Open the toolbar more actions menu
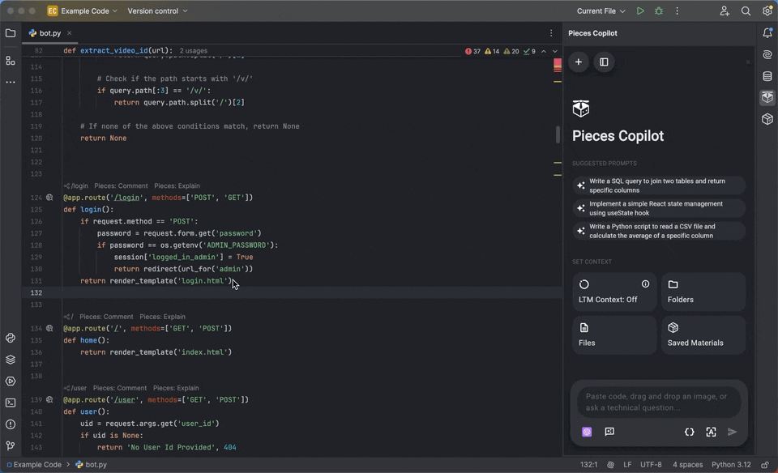The height and width of the screenshot is (473, 778). [677, 11]
